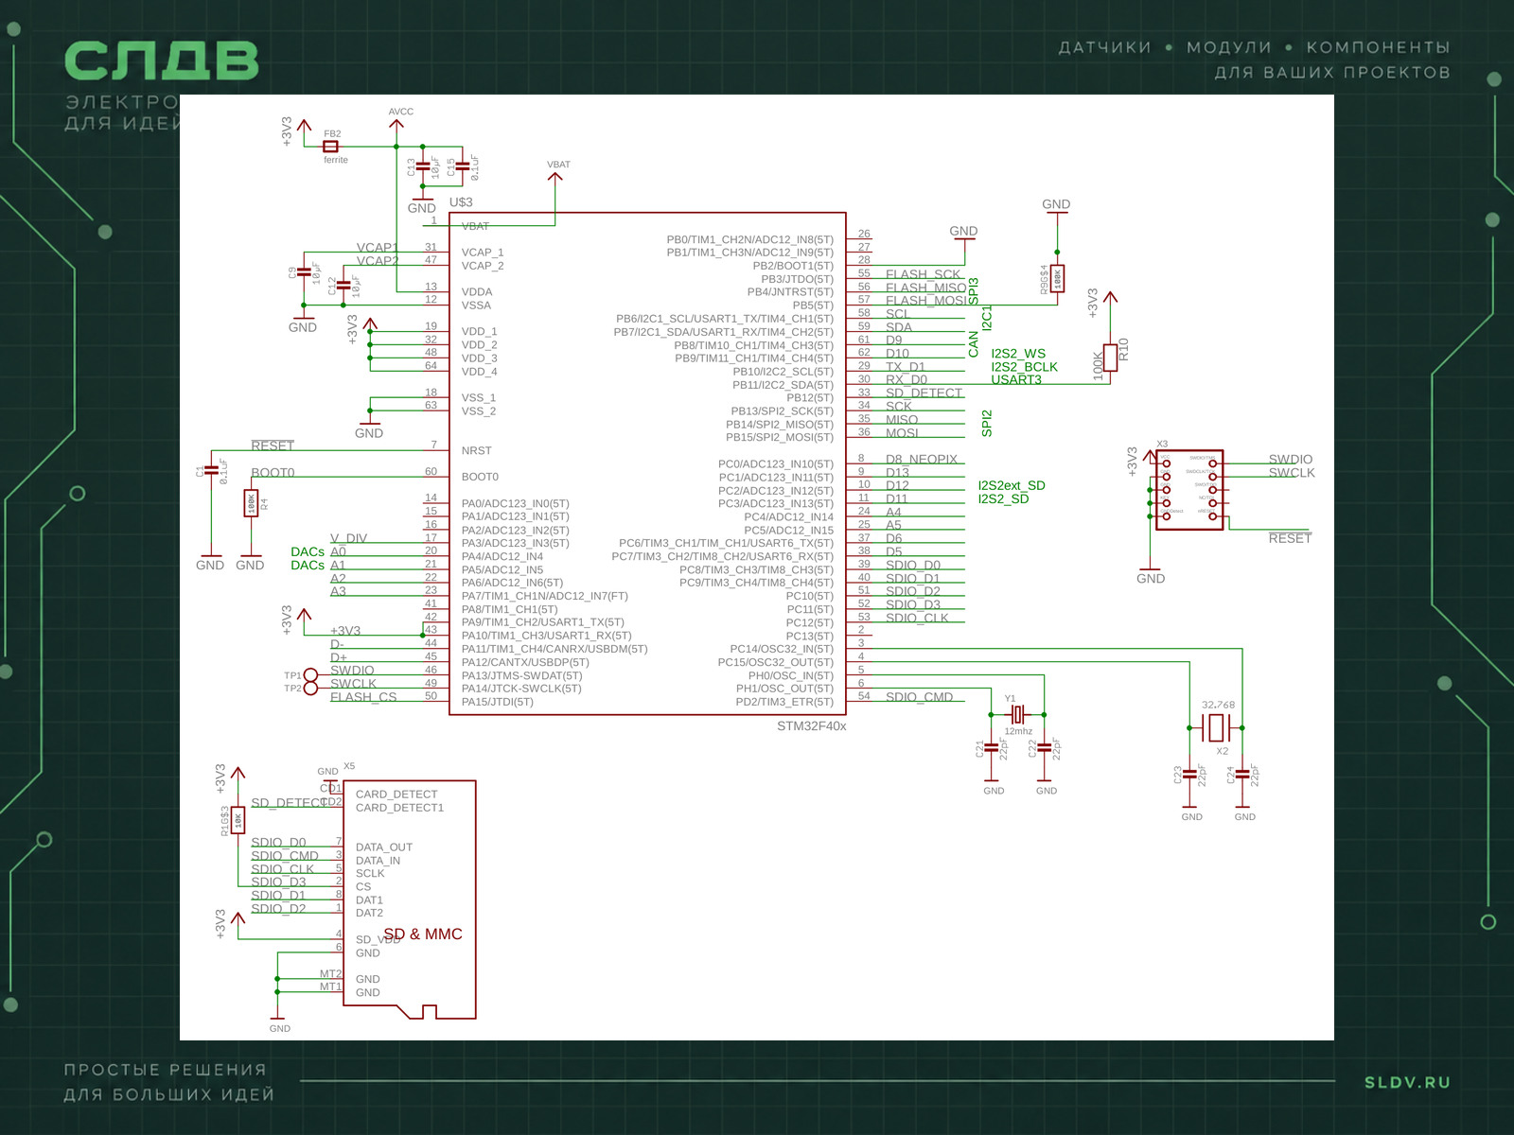The width and height of the screenshot is (1514, 1135).
Task: Click the V_DIV net label
Action: tap(348, 538)
